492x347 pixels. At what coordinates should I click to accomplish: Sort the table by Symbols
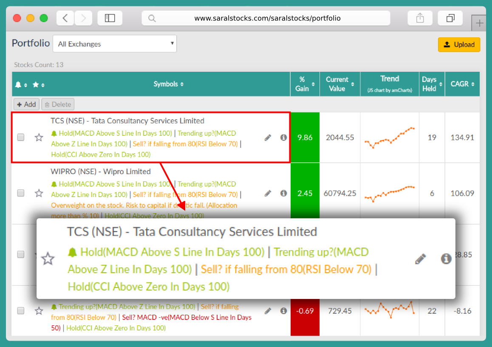click(x=169, y=84)
